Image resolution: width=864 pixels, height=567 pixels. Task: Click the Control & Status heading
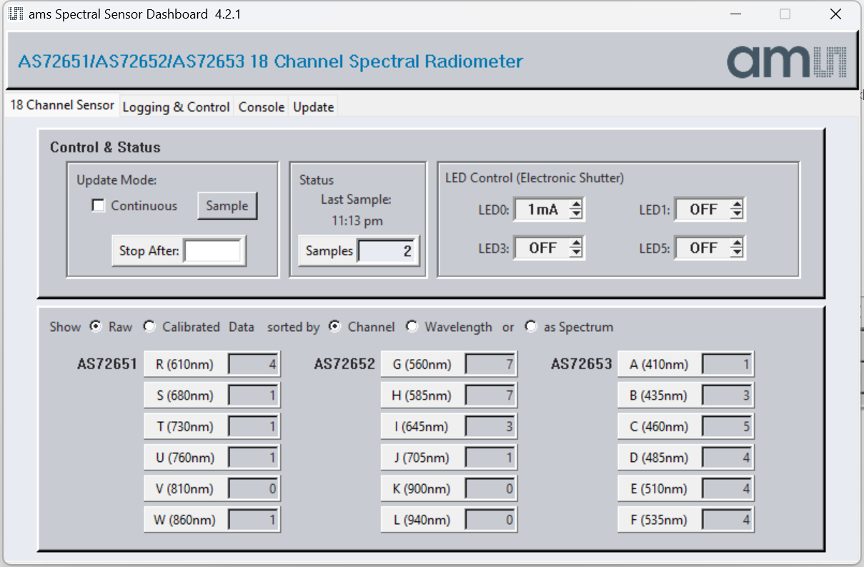tap(105, 147)
